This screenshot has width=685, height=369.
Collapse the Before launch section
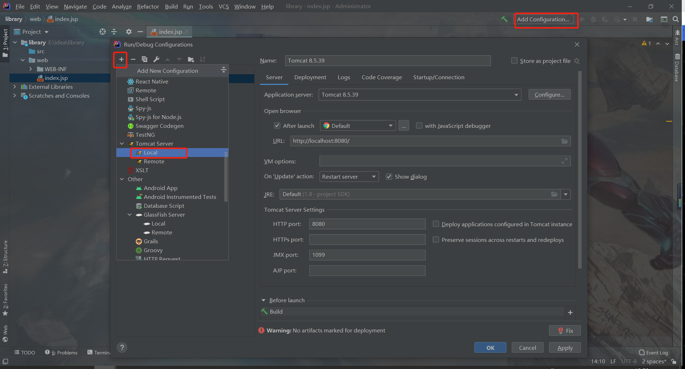[x=263, y=300]
